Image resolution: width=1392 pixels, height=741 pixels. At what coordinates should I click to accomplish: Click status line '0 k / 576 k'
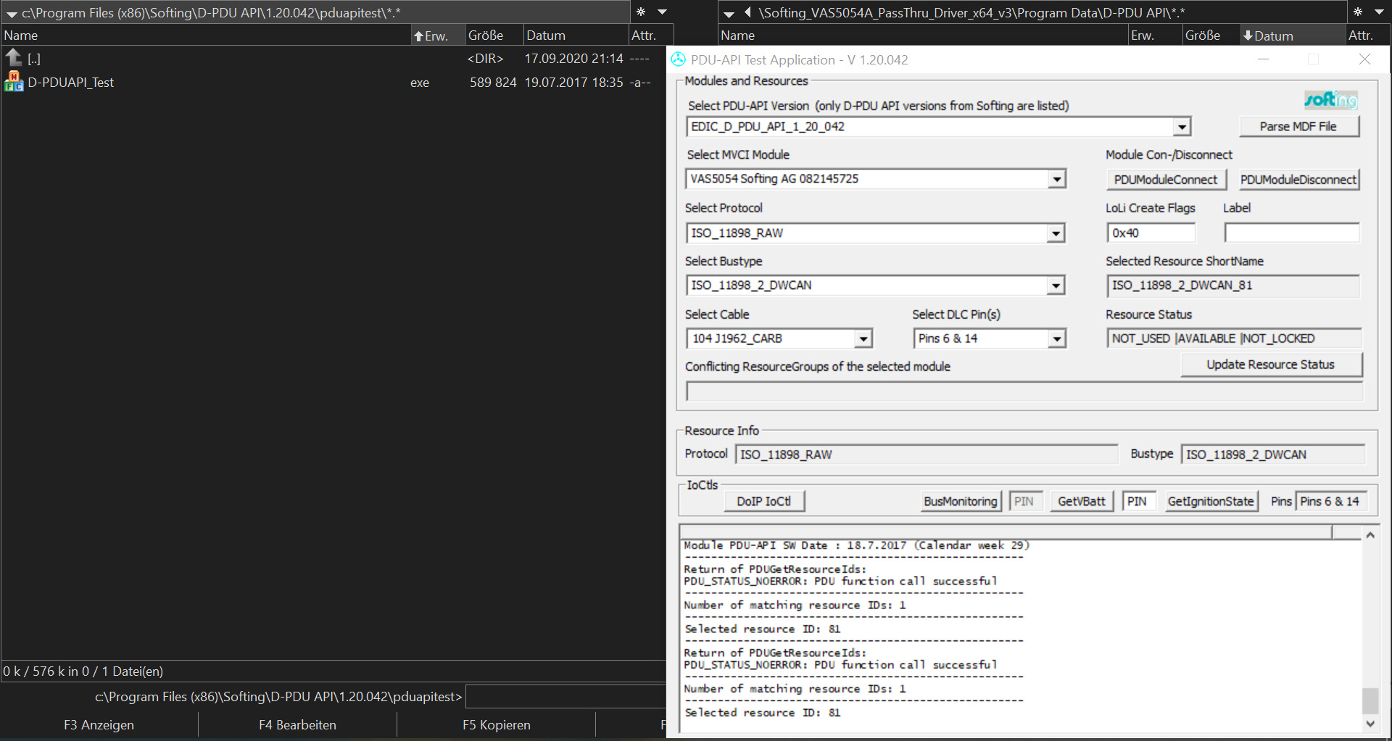[x=83, y=671]
